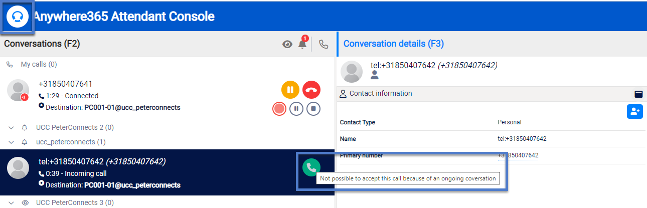
Task: Open notifications bell with red badge
Action: [x=302, y=44]
